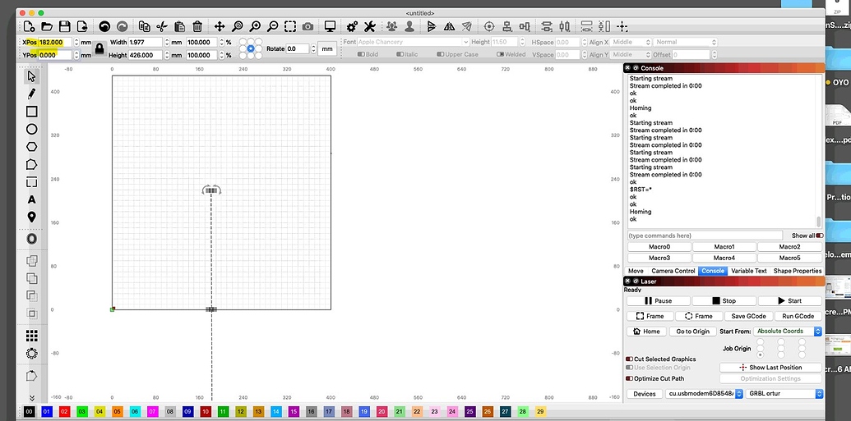This screenshot has height=421, width=851.
Task: Click the Width value field
Action: (146, 42)
